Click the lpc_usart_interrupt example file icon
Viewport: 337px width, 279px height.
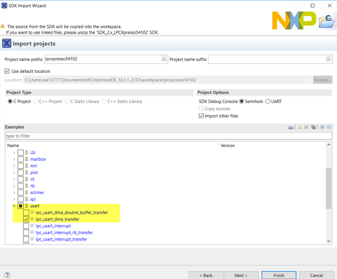pyautogui.click(x=32, y=226)
